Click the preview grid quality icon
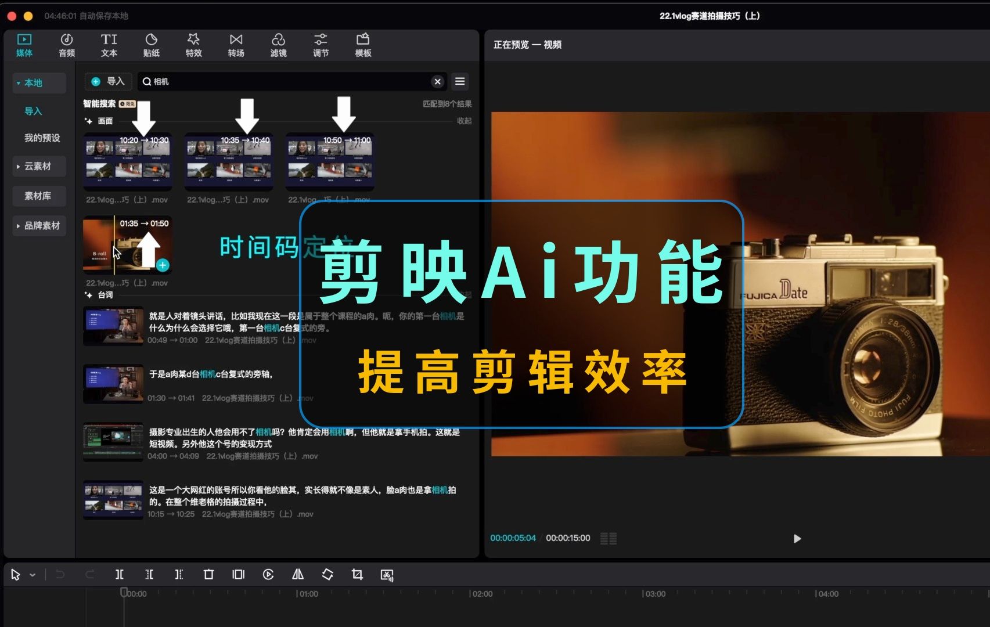Screen dimensions: 990x627 pos(609,539)
